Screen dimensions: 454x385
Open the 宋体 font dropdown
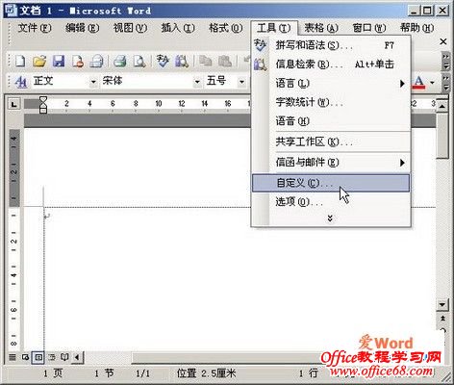pyautogui.click(x=197, y=82)
